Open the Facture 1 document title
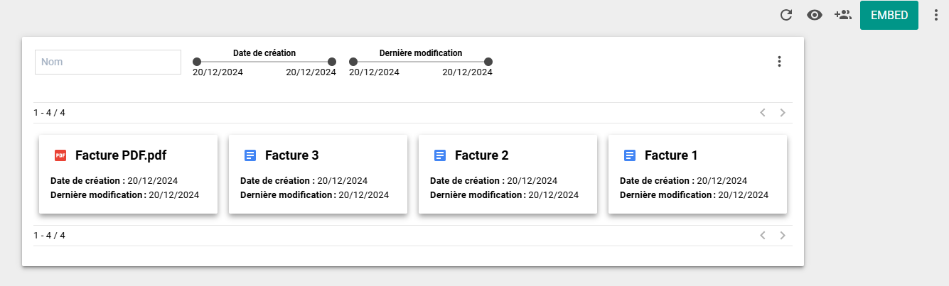 pos(671,155)
